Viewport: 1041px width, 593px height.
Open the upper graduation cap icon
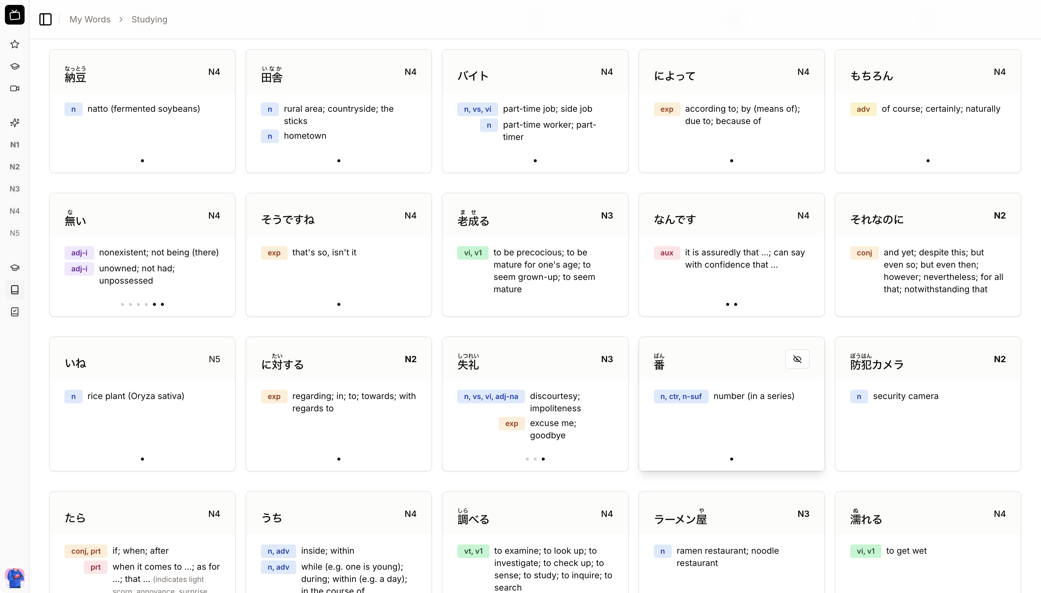[x=15, y=66]
